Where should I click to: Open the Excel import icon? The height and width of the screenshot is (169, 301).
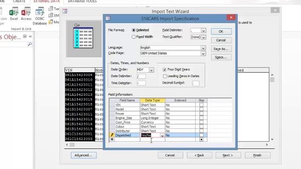point(14,14)
